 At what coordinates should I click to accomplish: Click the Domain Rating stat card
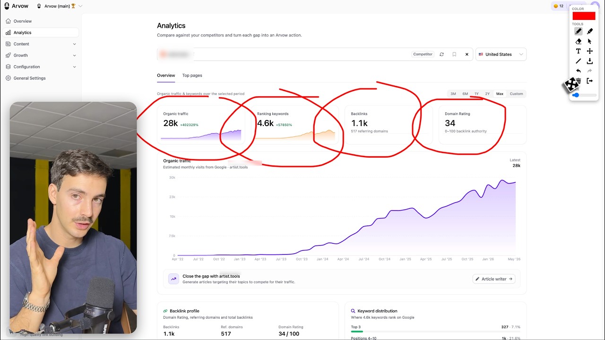click(483, 125)
